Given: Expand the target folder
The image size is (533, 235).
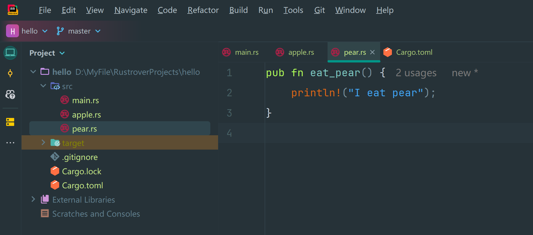Looking at the screenshot, I should [x=43, y=142].
